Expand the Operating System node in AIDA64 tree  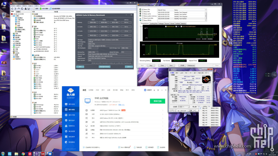[12, 35]
